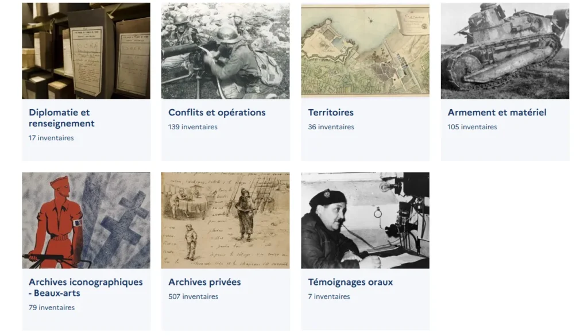Click the 105 inventaires count text
The height and width of the screenshot is (336, 588).
click(472, 127)
